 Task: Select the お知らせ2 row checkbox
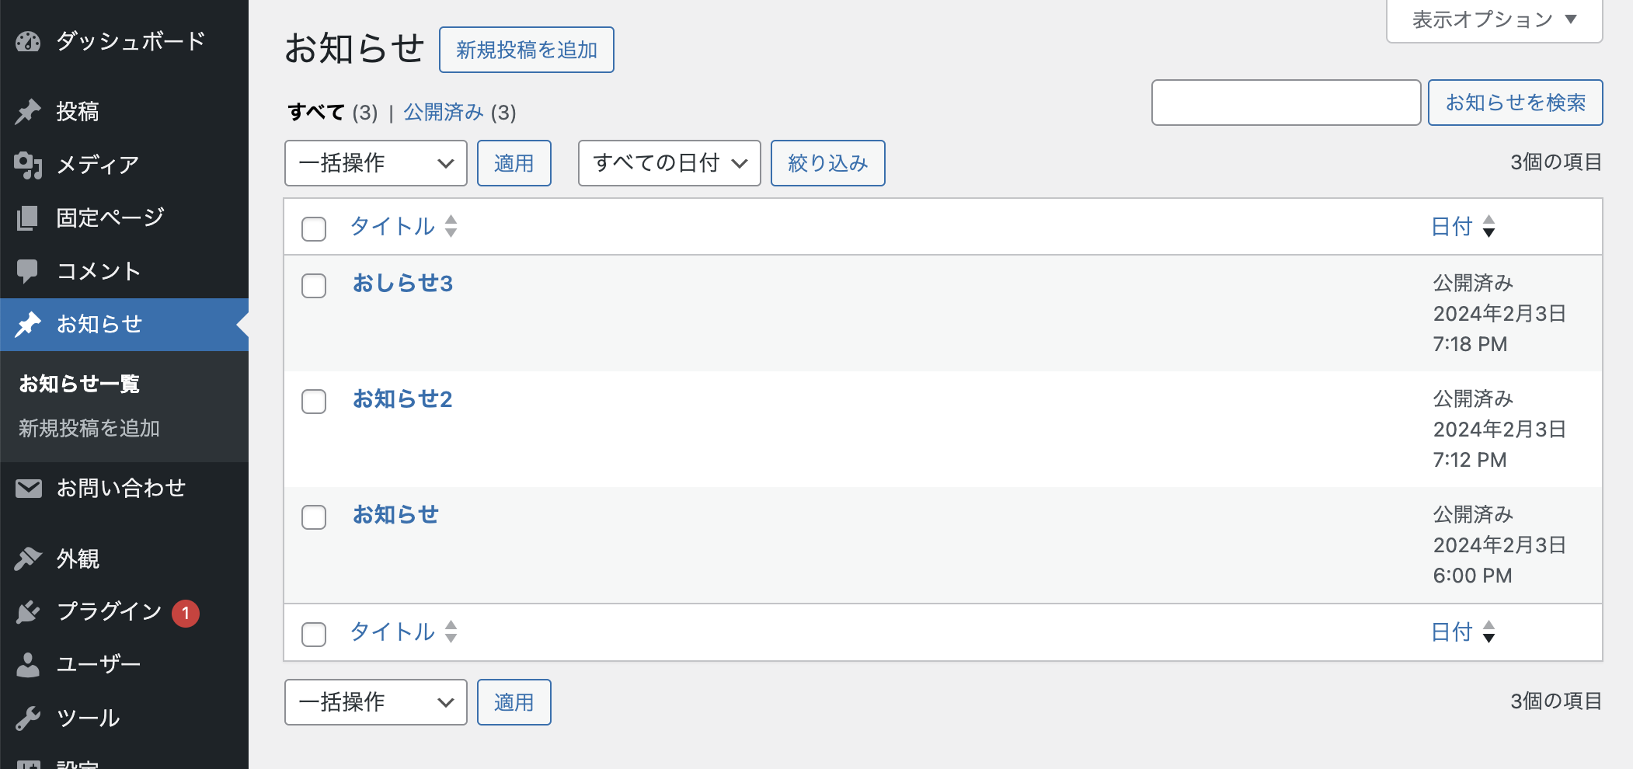point(314,402)
